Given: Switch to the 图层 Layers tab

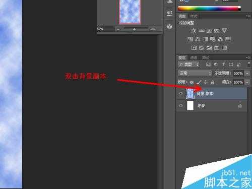Looking at the screenshot, I should [182, 58].
